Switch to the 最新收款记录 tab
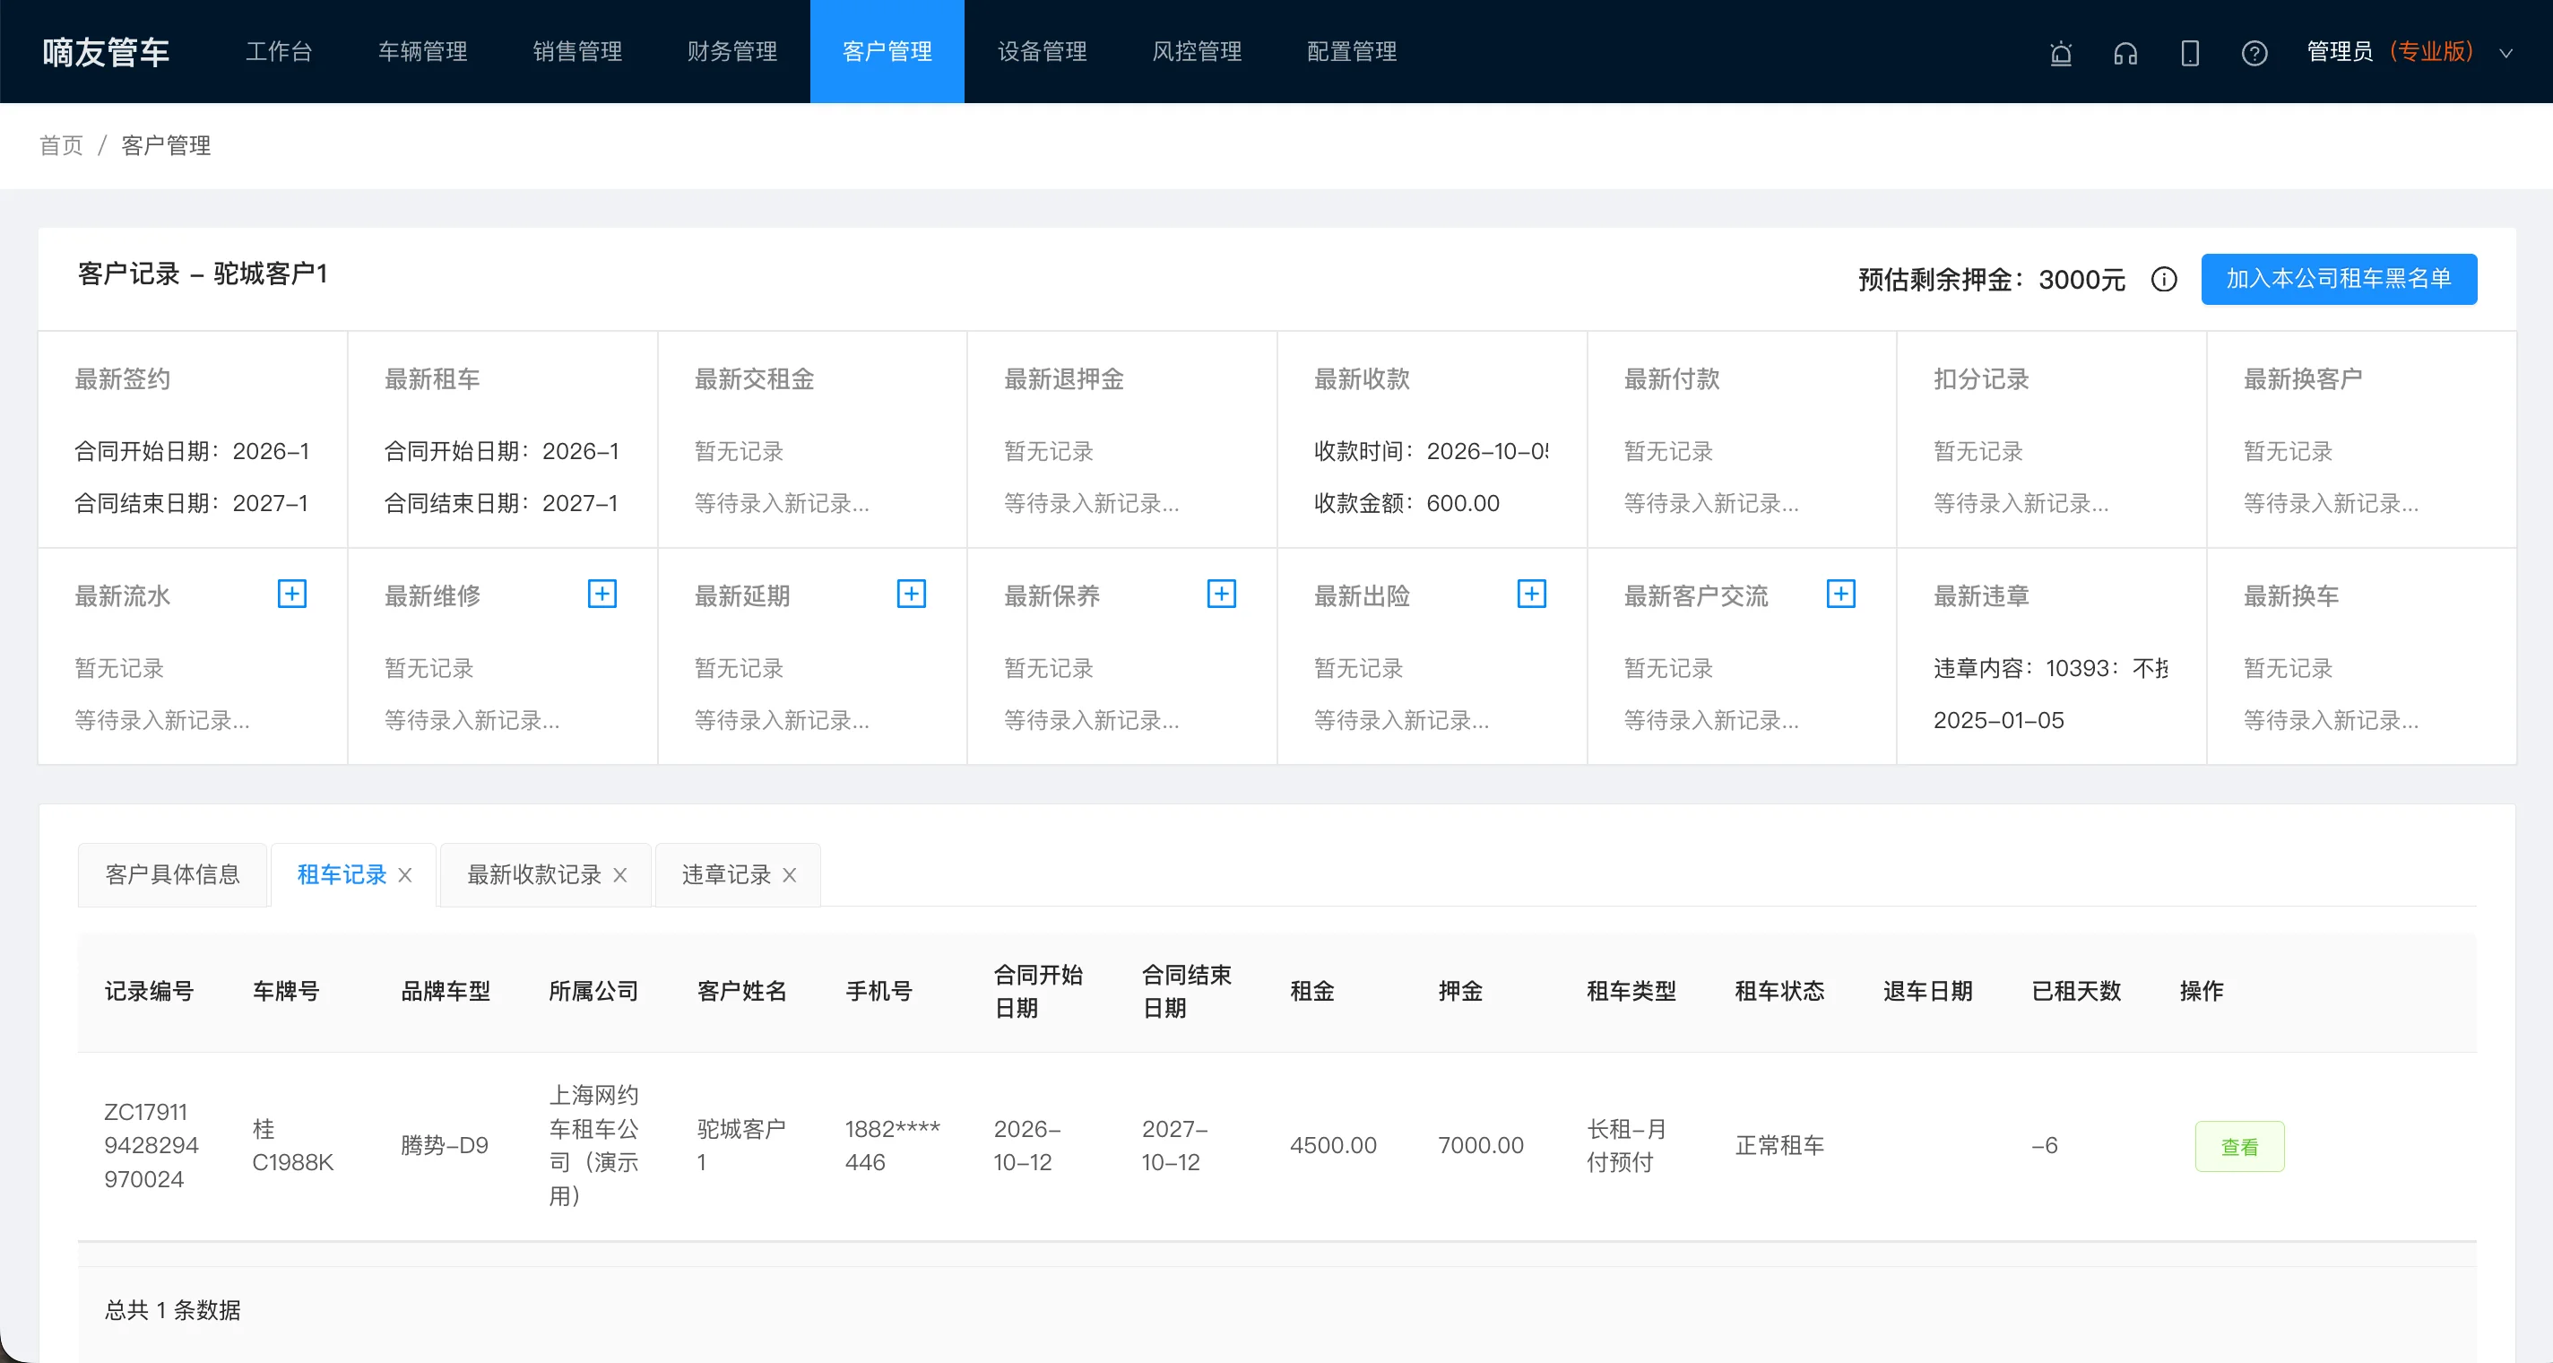 pos(533,874)
